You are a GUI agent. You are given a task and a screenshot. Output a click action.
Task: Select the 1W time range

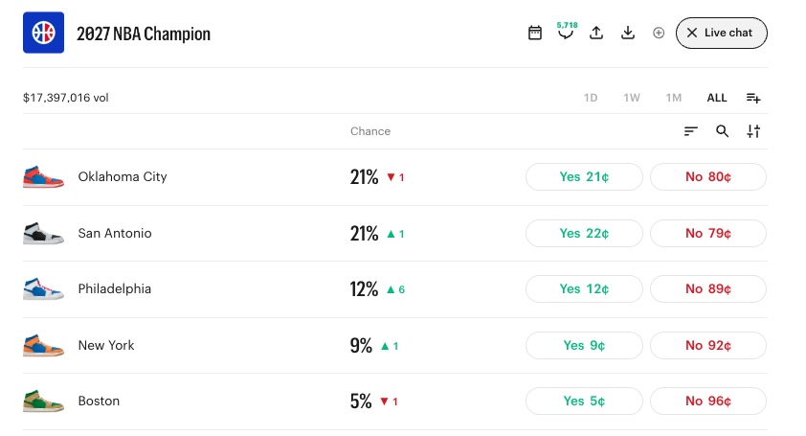632,98
